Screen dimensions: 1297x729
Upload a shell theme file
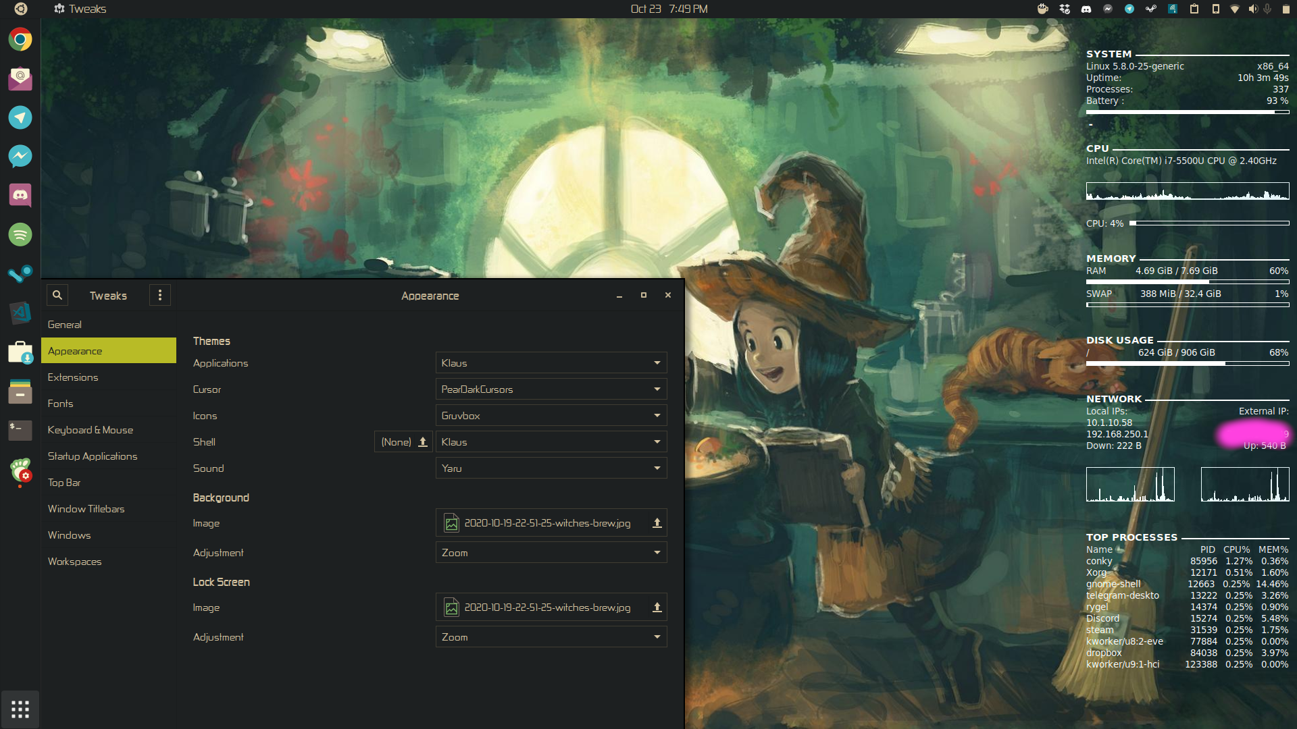coord(403,442)
